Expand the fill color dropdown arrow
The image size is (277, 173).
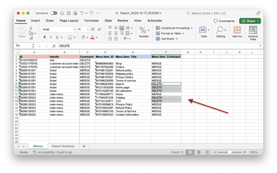click(87, 37)
